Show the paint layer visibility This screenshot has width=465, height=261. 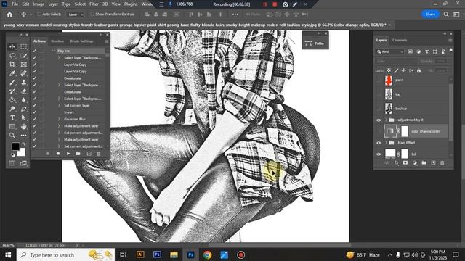point(379,80)
